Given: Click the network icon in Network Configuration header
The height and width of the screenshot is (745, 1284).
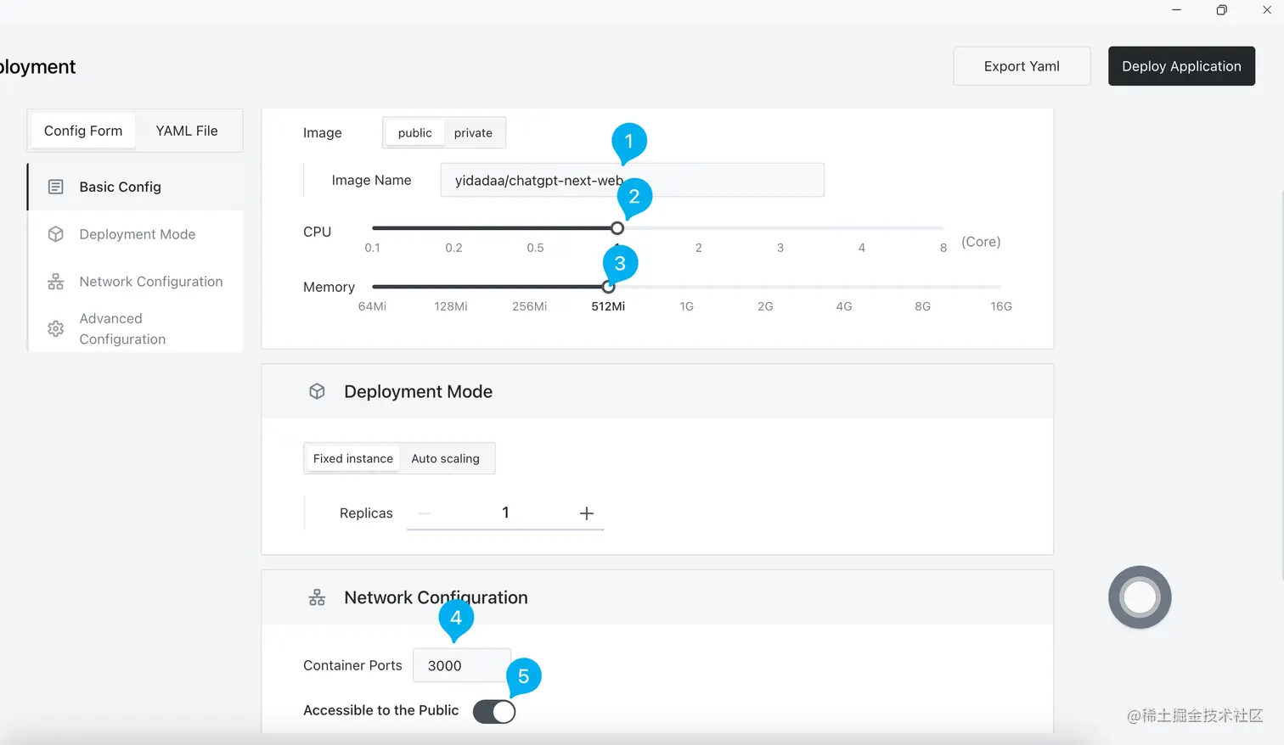Looking at the screenshot, I should coord(317,597).
